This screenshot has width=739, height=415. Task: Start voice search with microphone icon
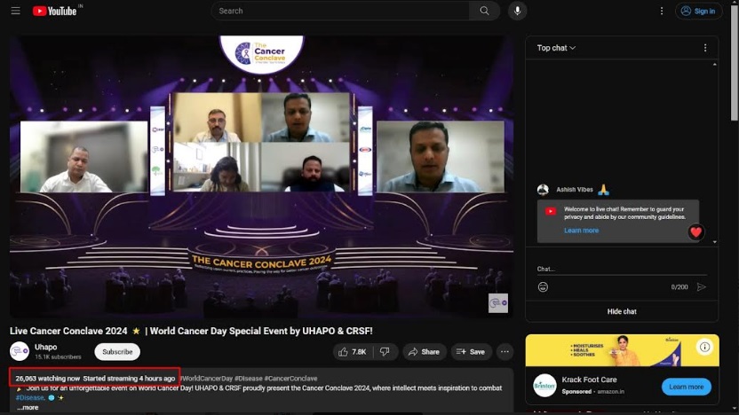pyautogui.click(x=517, y=11)
